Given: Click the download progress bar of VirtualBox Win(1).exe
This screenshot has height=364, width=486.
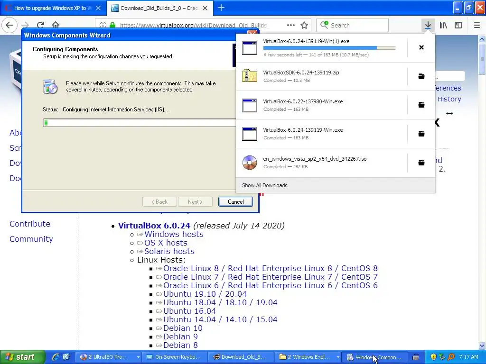Looking at the screenshot, I should [329, 48].
